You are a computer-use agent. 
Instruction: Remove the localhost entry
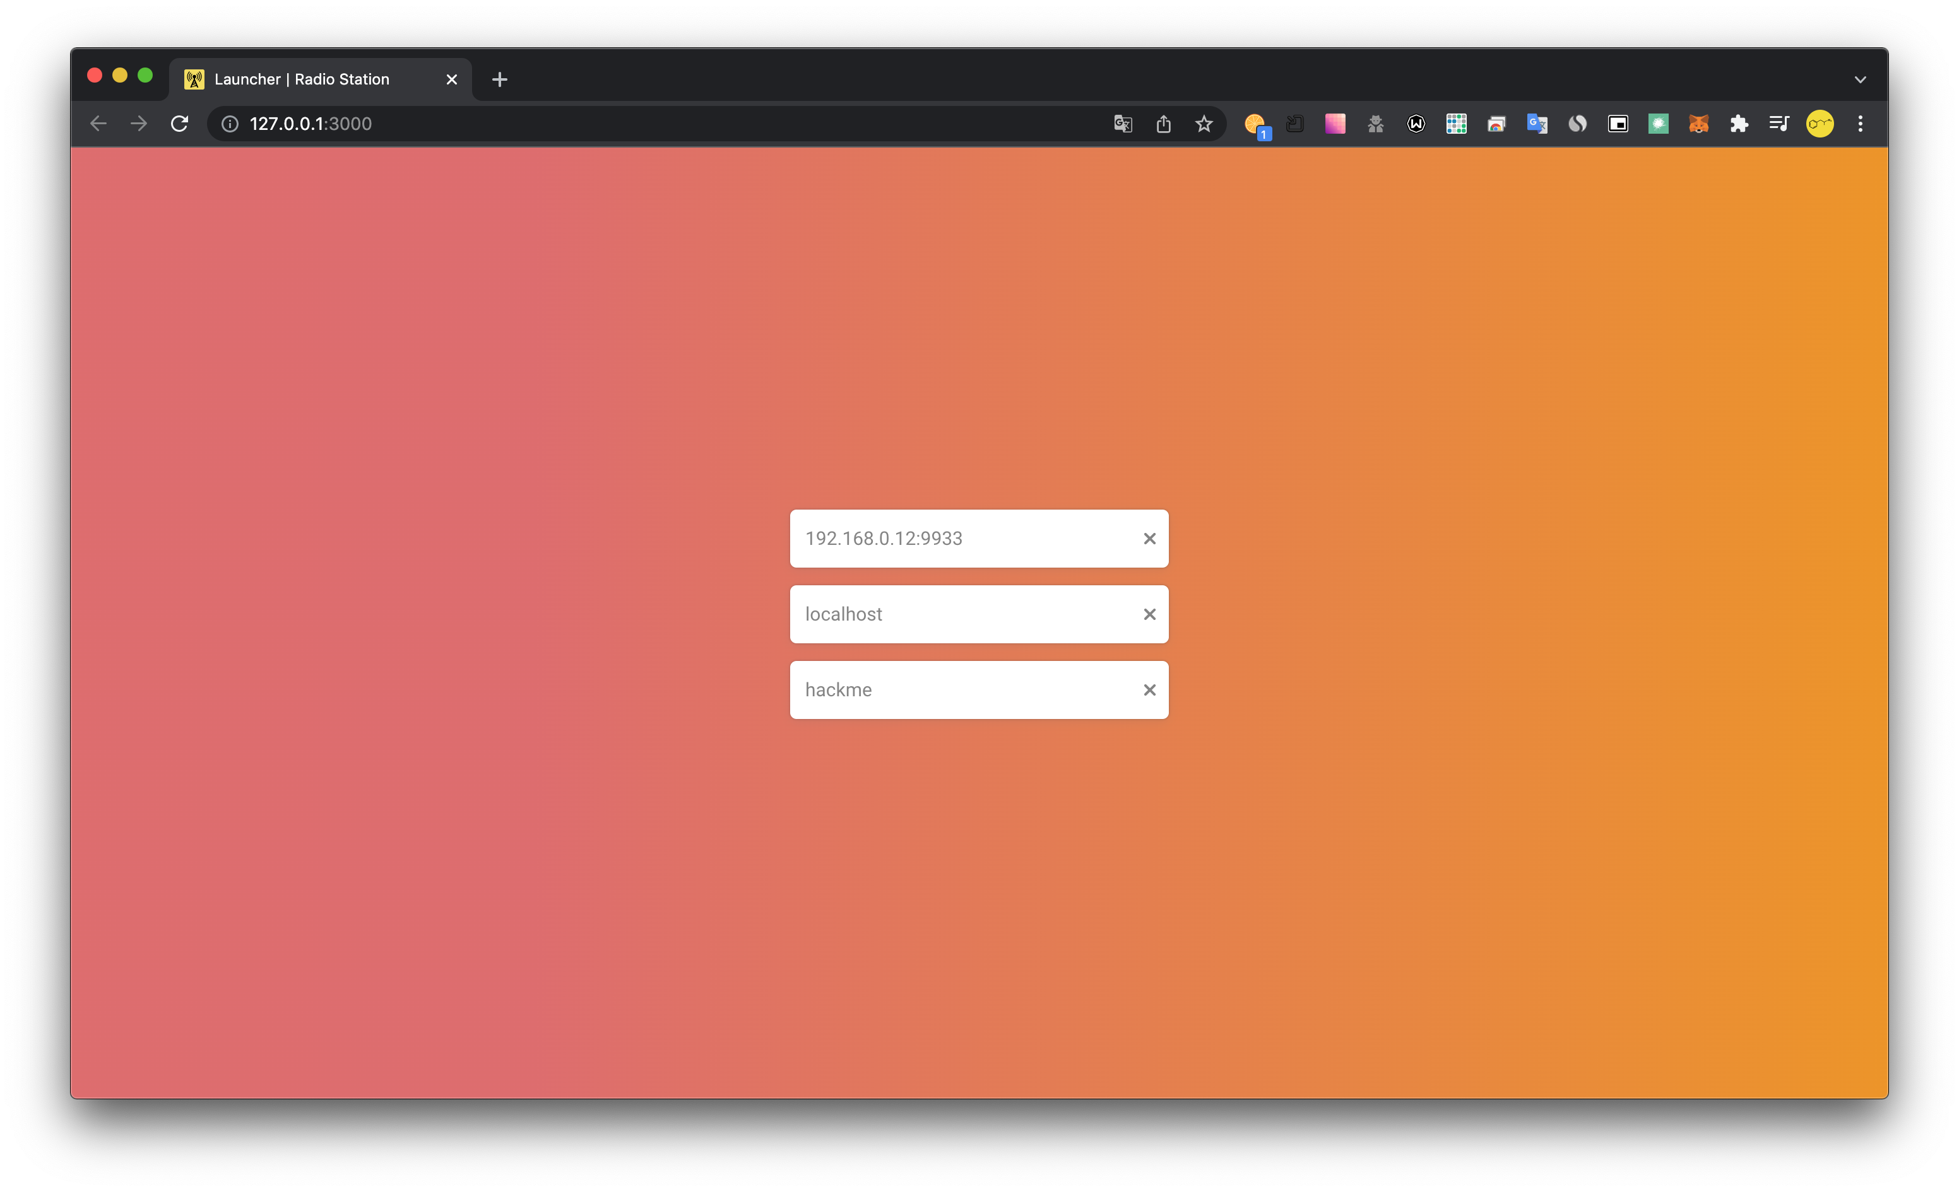(1149, 614)
